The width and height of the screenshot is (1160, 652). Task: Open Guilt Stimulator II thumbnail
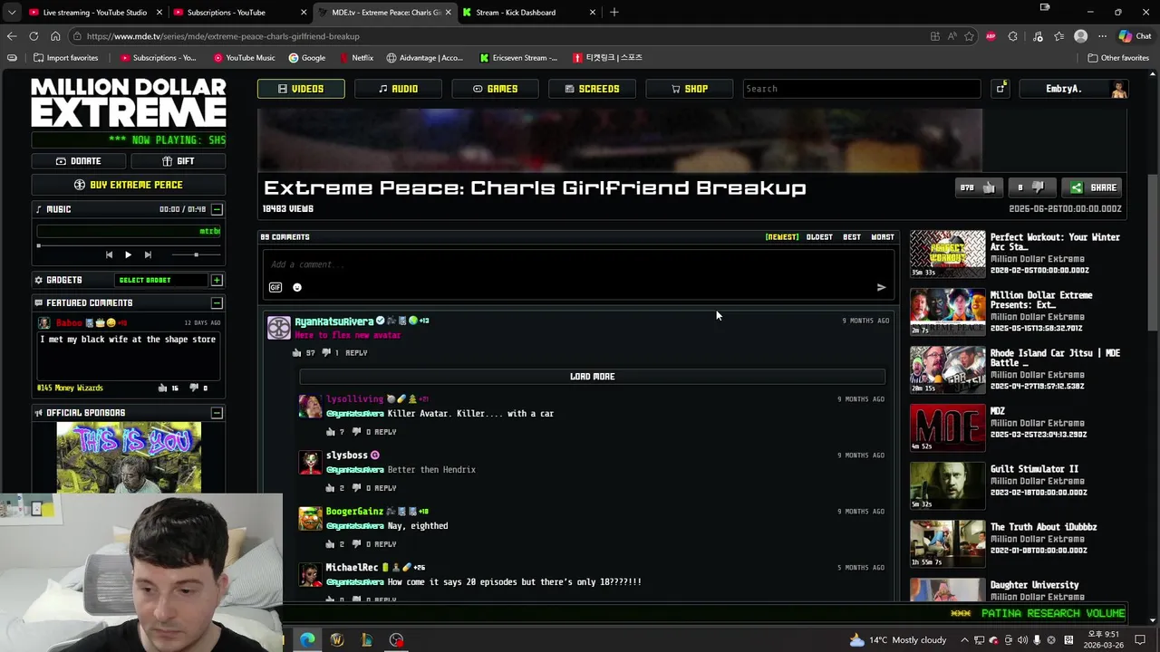(947, 485)
